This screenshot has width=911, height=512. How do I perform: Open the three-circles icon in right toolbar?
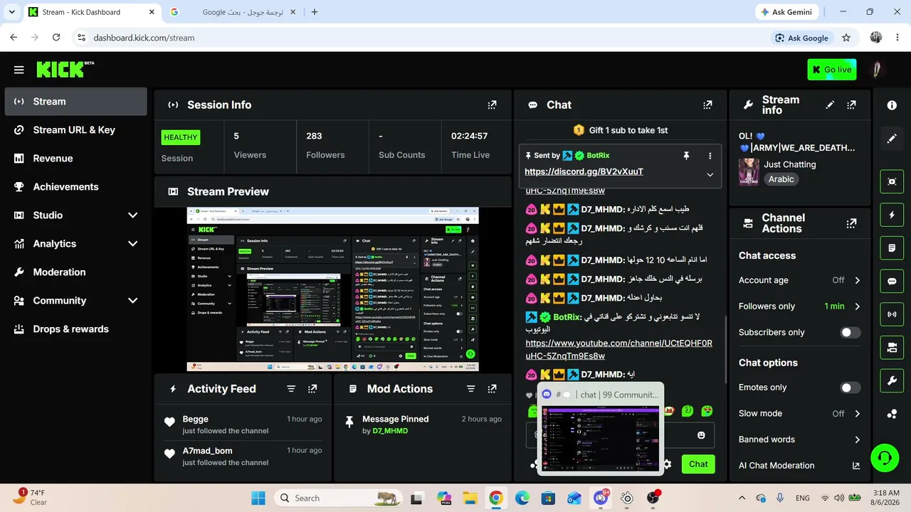click(x=892, y=414)
